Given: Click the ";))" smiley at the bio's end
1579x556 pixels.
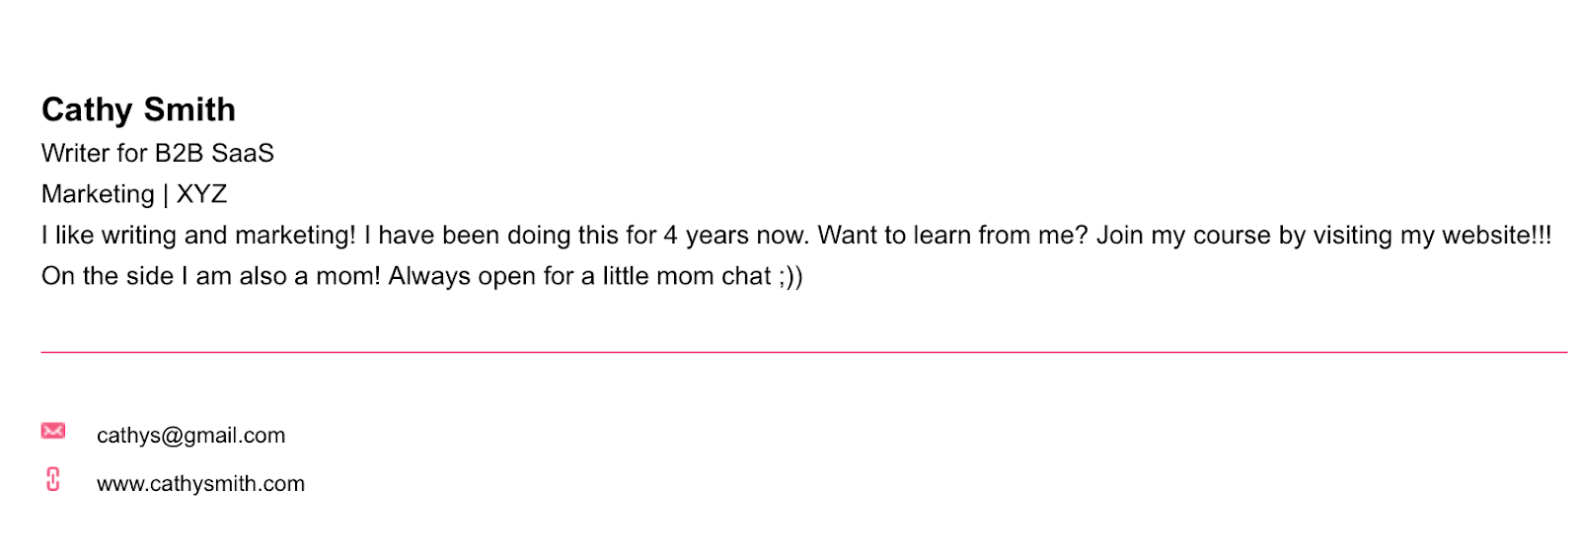Looking at the screenshot, I should [x=790, y=277].
